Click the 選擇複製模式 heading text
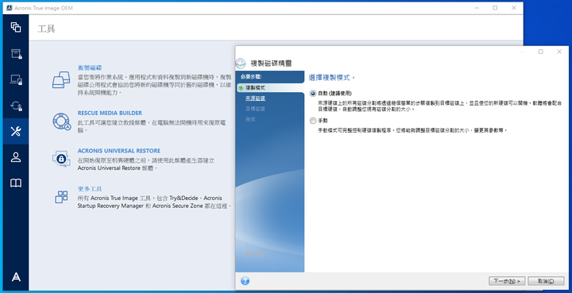572x293 pixels. (x=331, y=78)
